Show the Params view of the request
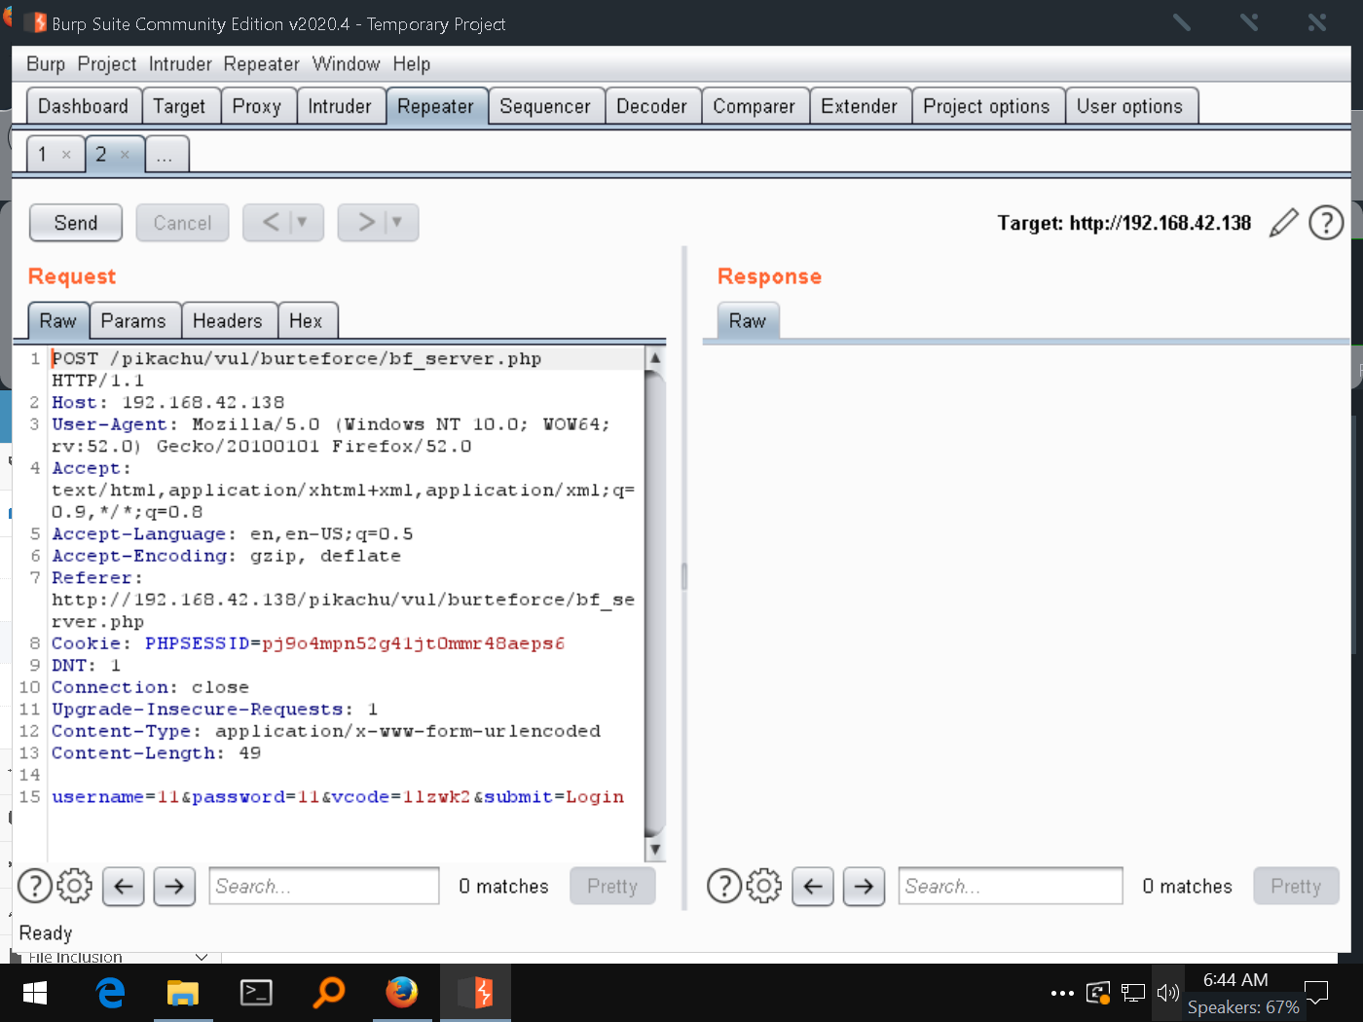 [133, 321]
